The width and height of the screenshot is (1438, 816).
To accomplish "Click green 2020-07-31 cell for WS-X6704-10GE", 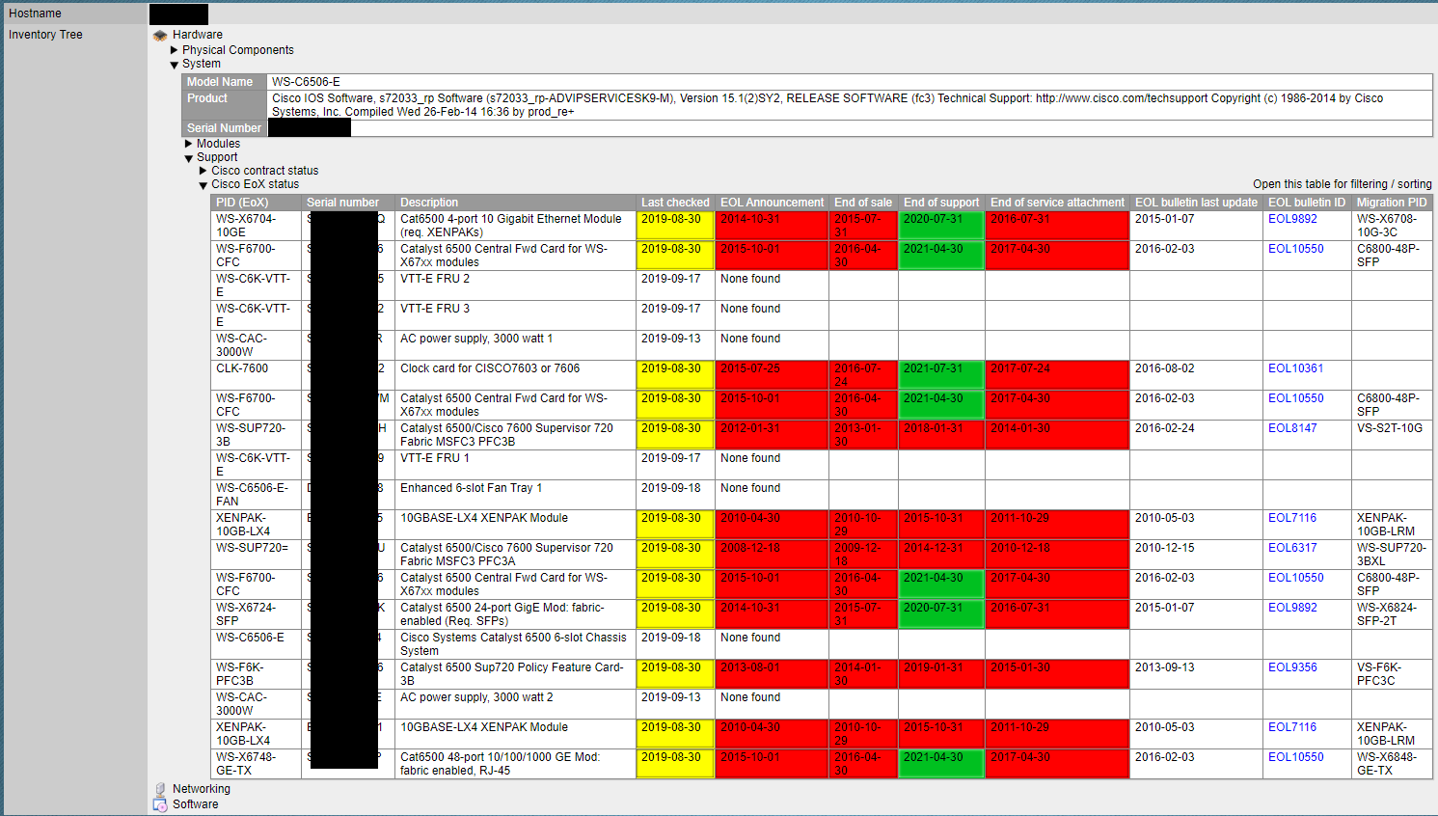I will tap(941, 226).
